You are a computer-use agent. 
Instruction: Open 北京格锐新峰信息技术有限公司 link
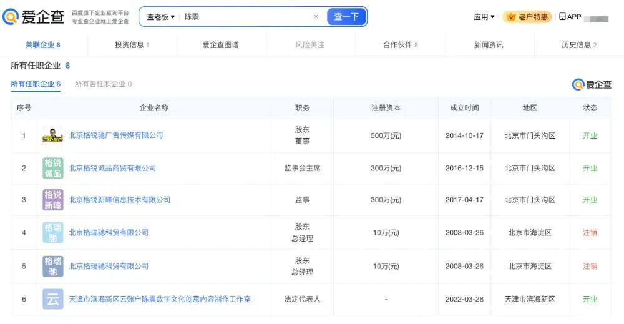click(119, 200)
